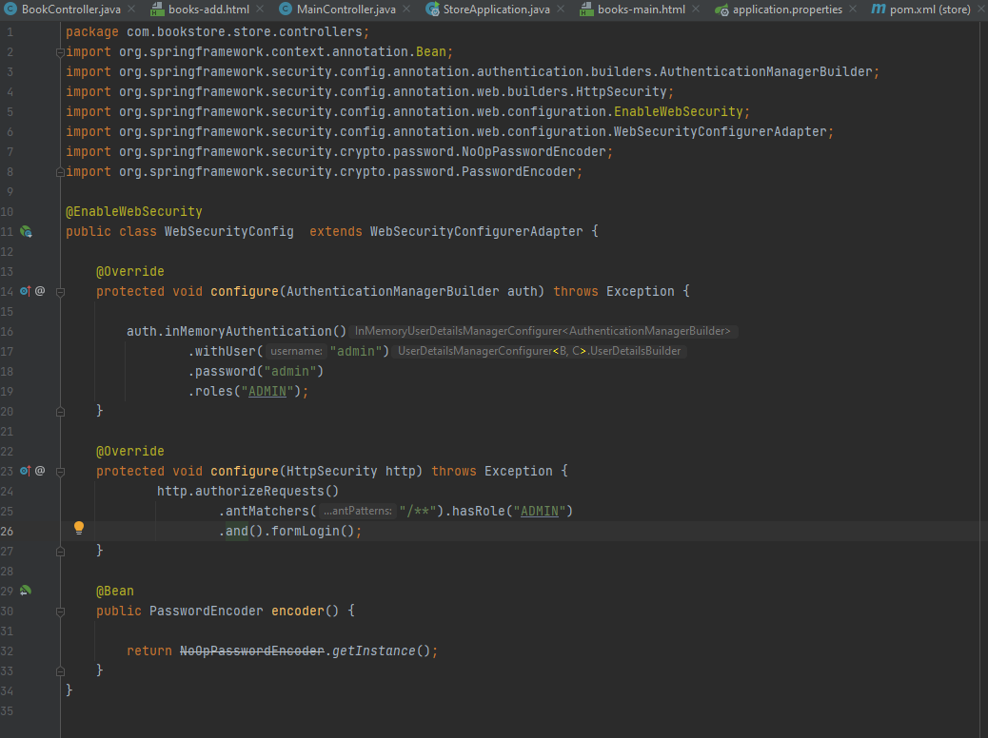Collapse the imports fold marker on line 2
The width and height of the screenshot is (988, 738).
61,53
